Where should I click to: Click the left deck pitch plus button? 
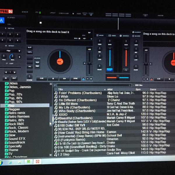pos(91,79)
